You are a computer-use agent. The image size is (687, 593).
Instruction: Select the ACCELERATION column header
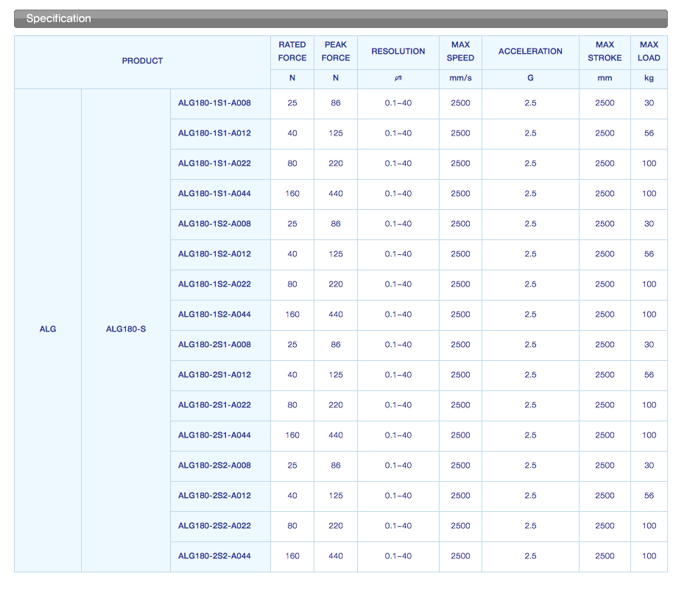click(x=530, y=52)
